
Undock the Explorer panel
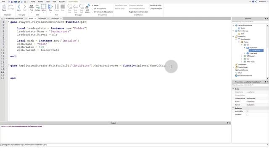pos(265,18)
